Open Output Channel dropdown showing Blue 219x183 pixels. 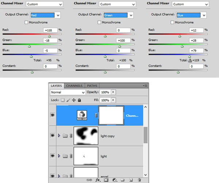192,15
